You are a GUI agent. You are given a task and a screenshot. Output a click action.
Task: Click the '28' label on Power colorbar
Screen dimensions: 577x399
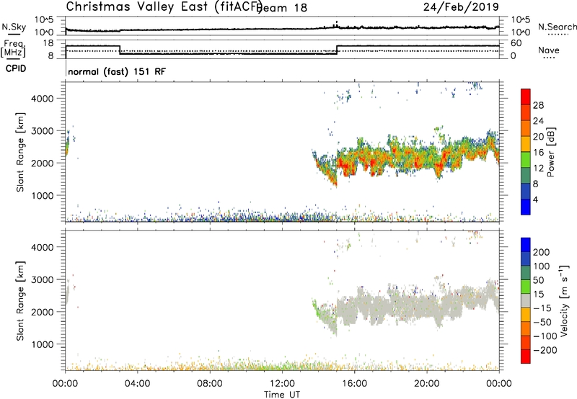[x=538, y=105]
